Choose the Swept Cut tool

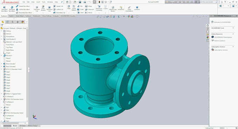coord(58,6)
